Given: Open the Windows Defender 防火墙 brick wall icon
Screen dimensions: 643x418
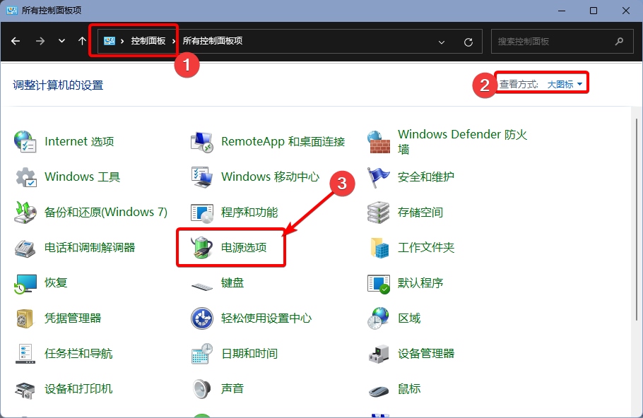Looking at the screenshot, I should pyautogui.click(x=379, y=142).
